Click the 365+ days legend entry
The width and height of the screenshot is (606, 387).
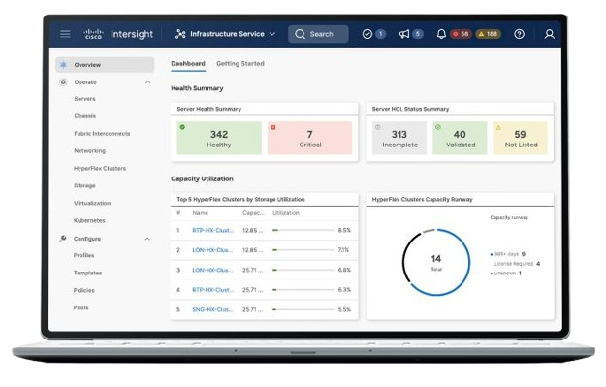507,254
